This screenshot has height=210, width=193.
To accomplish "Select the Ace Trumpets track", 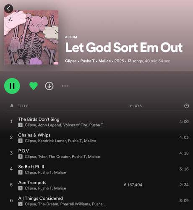I will [x=96, y=185].
